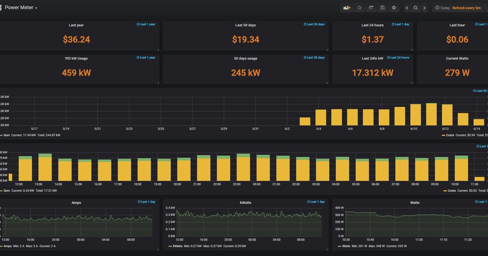Click the add panel icon in the toolbar
The height and width of the screenshot is (256, 488).
346,7
